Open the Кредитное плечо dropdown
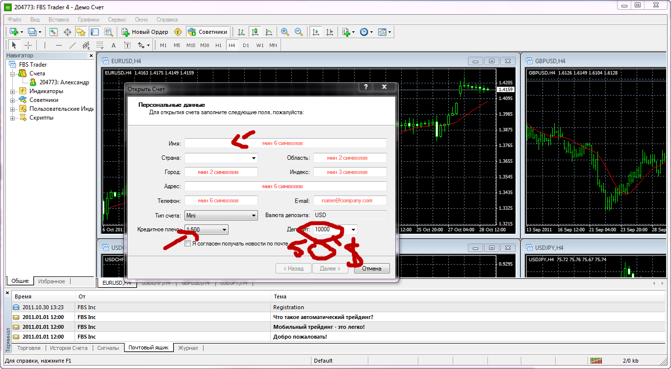This screenshot has width=671, height=369. [224, 229]
